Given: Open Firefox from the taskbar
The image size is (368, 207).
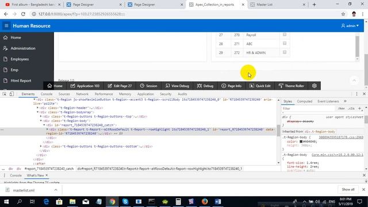Looking at the screenshot, I should point(205,202).
